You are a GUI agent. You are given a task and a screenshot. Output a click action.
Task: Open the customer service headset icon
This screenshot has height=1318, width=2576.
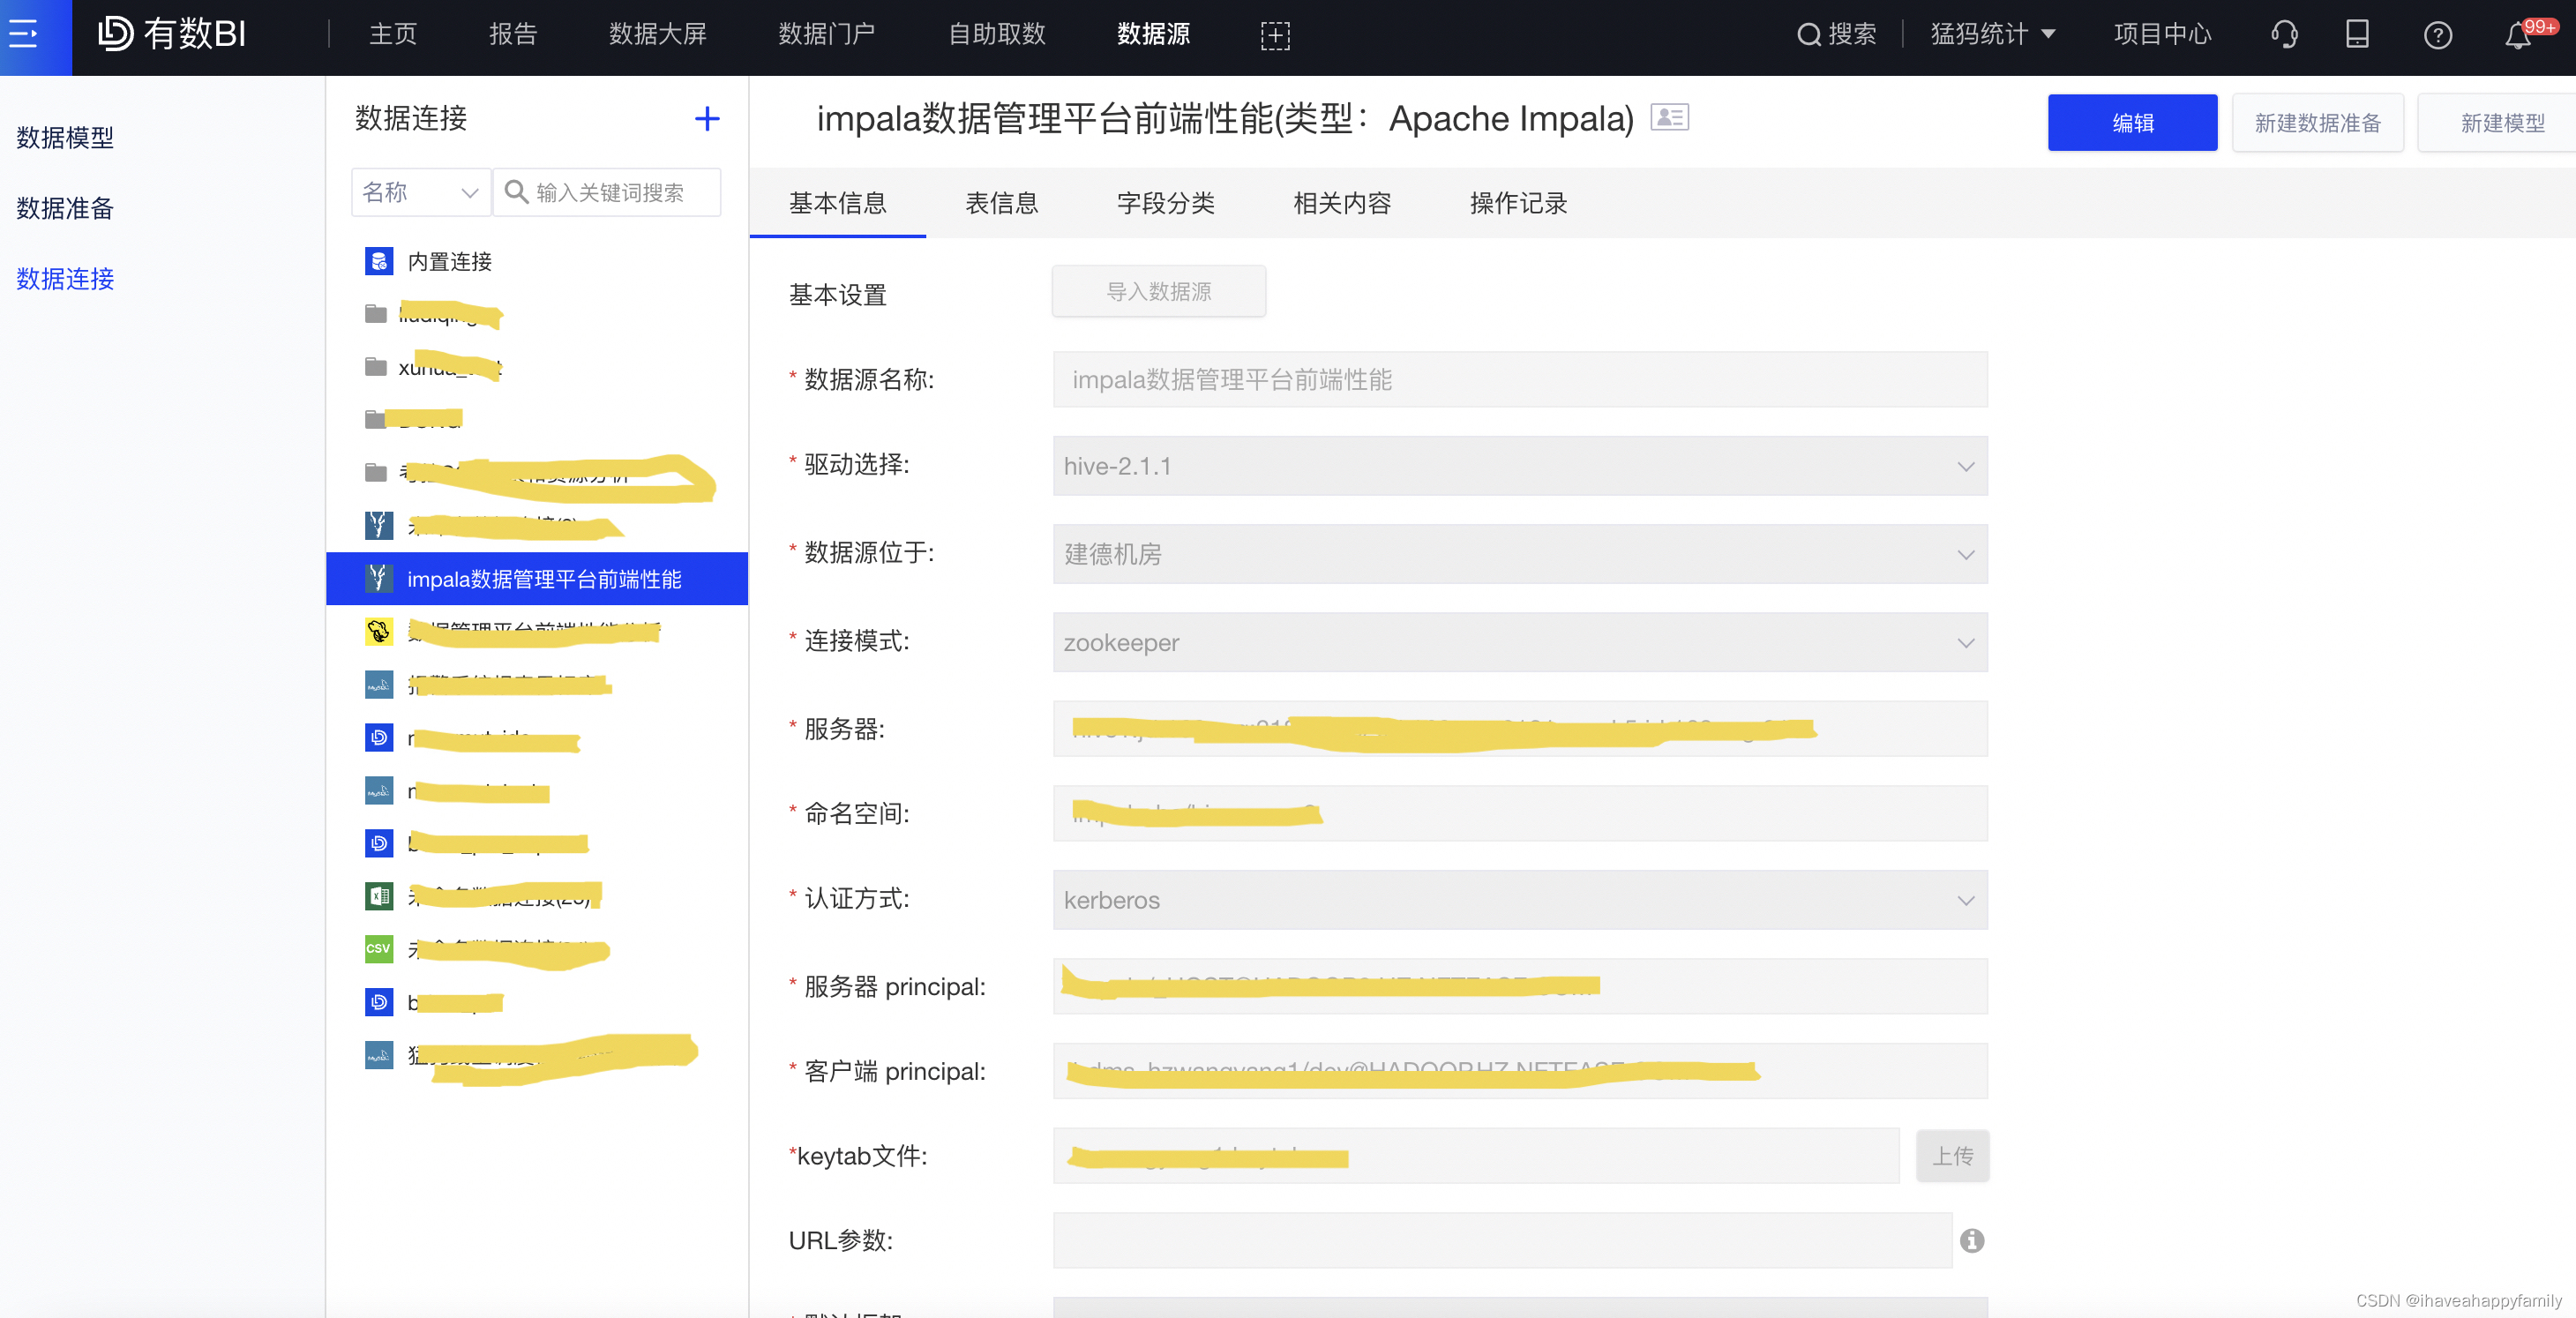click(2284, 36)
